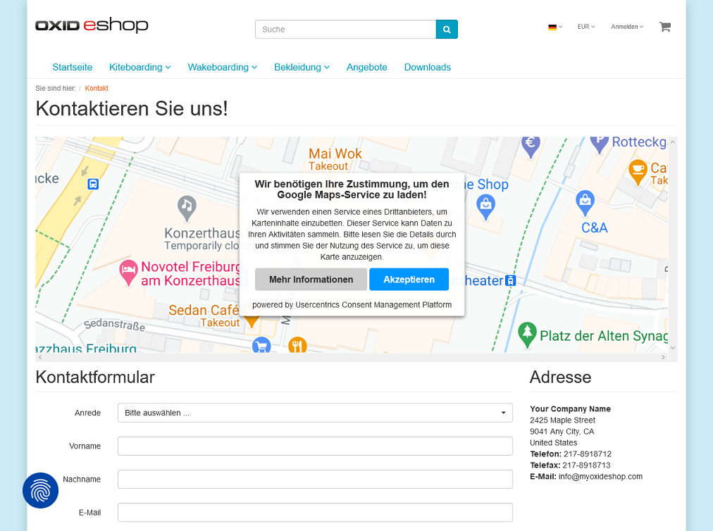Click the C&A shopping bag map pin

tap(585, 202)
